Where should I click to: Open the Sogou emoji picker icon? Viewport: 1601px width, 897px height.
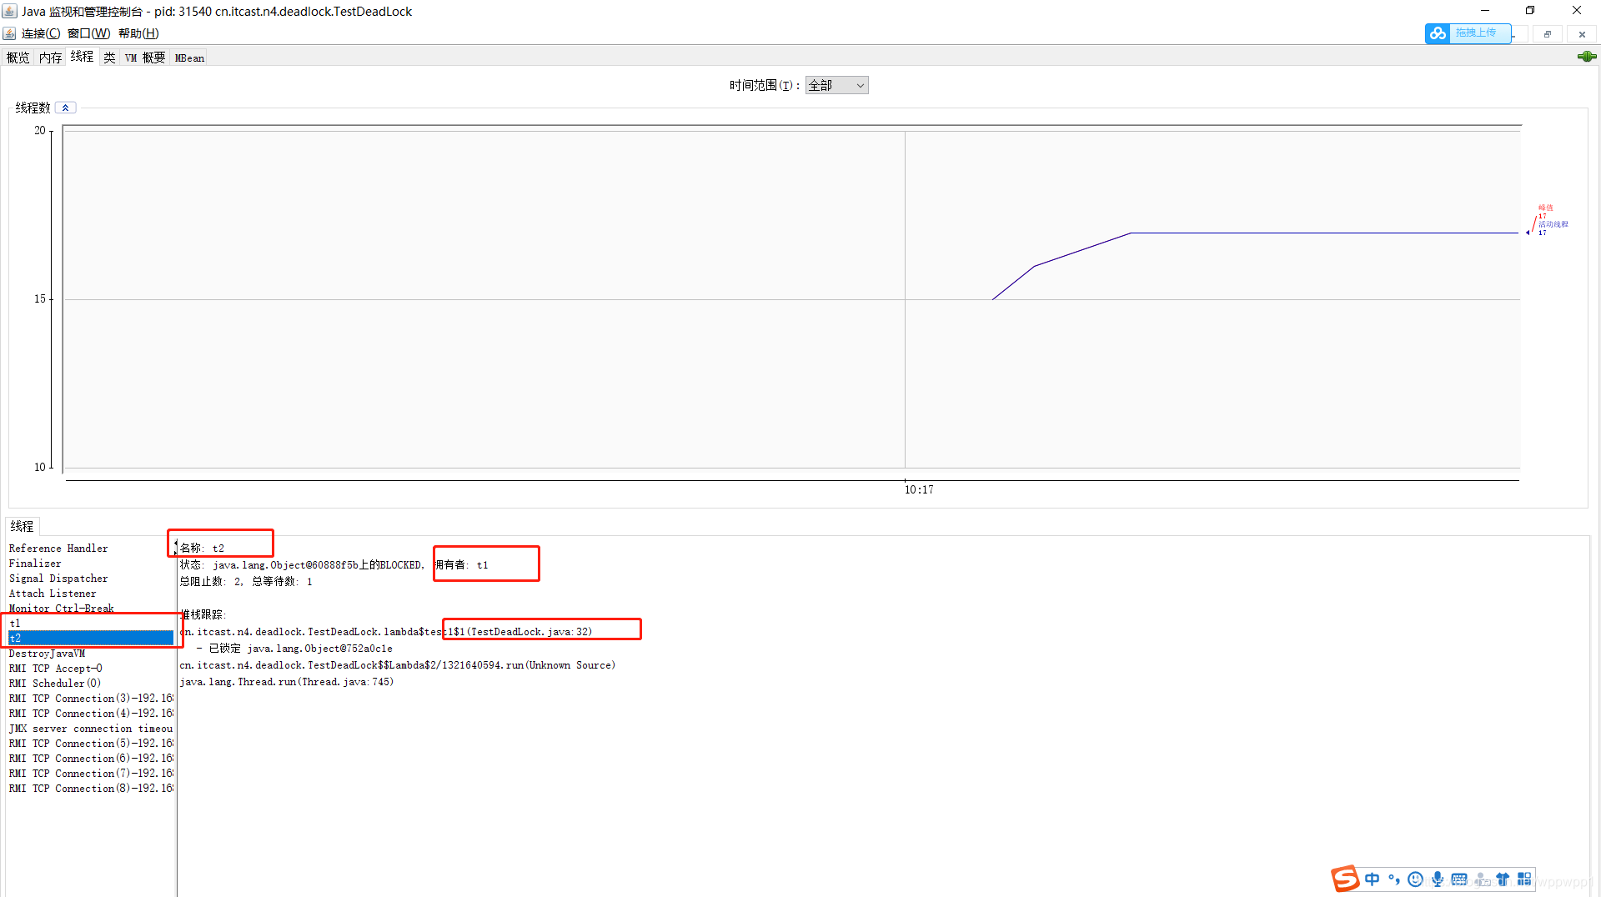[1415, 879]
